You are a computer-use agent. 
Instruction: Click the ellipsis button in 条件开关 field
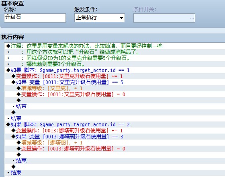192,18
